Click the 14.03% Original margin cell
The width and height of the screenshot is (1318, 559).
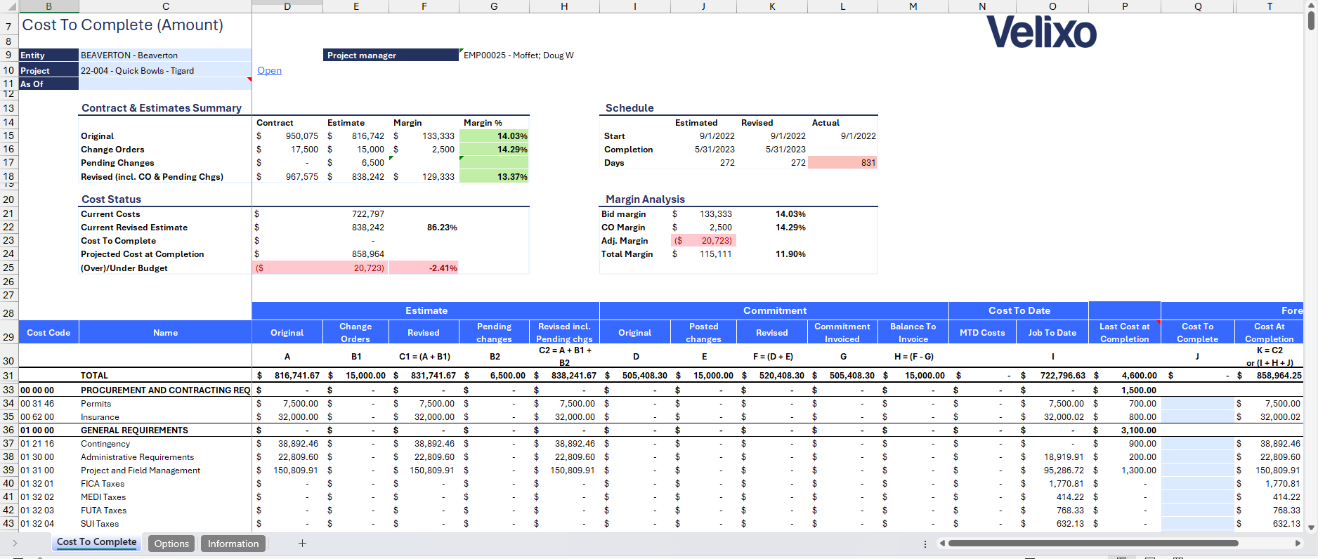[x=494, y=136]
